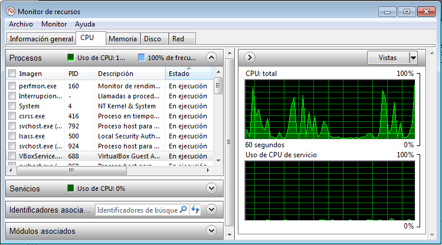Select all processes via Imagen header checkbox

(12, 74)
